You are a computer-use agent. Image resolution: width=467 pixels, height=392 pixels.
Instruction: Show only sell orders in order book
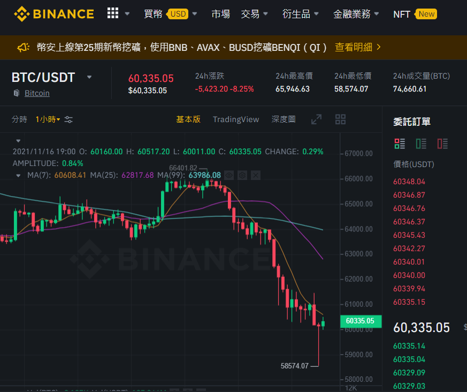point(442,144)
